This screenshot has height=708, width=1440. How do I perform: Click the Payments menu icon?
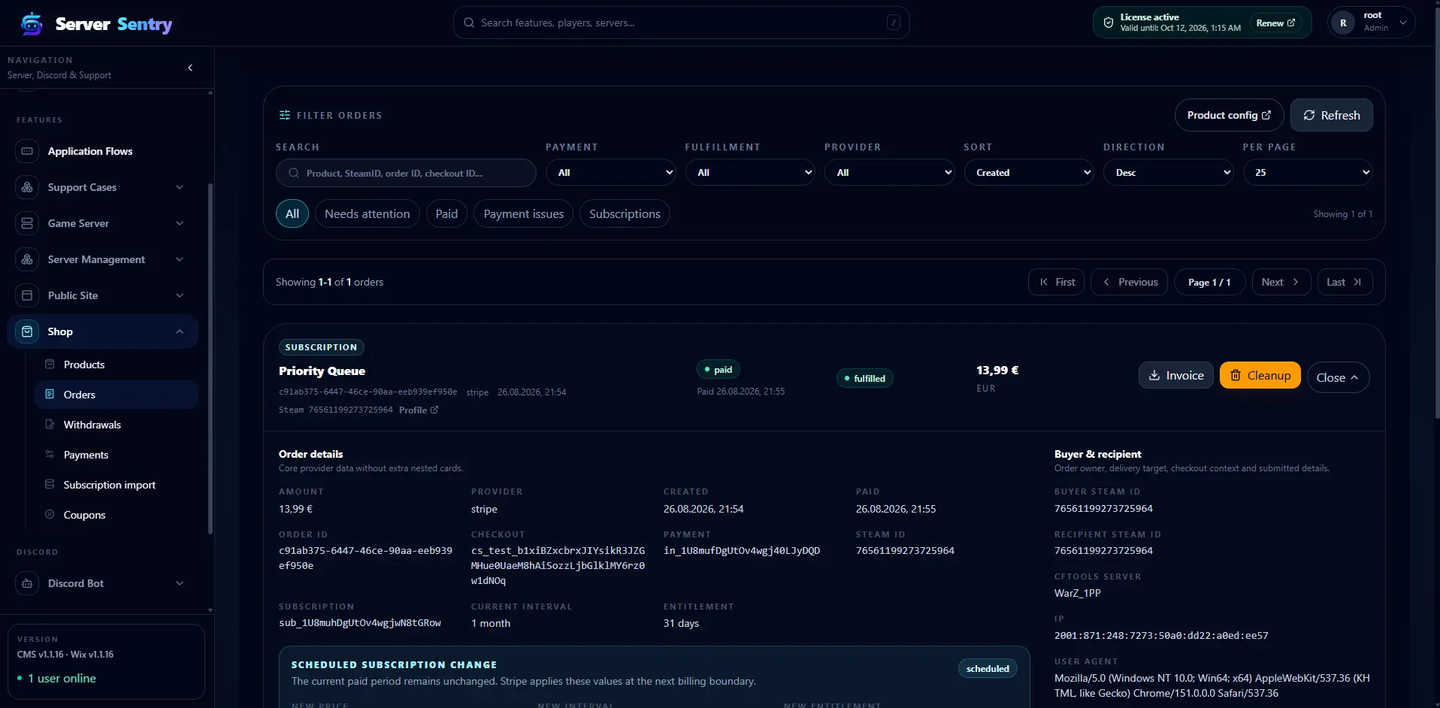pyautogui.click(x=50, y=455)
